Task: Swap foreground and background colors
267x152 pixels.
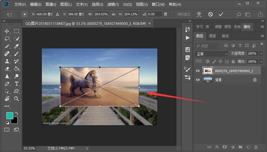Action: point(17,113)
